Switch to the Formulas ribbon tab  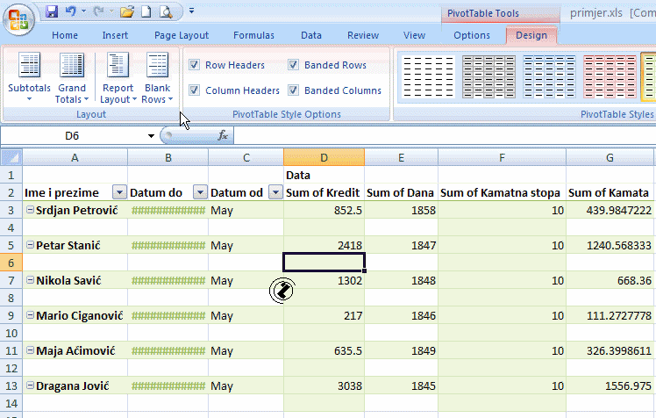pos(253,35)
